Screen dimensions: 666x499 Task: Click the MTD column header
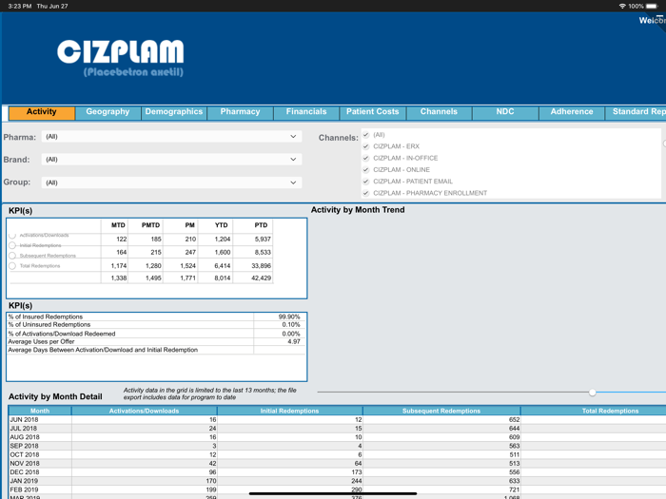[x=119, y=225]
